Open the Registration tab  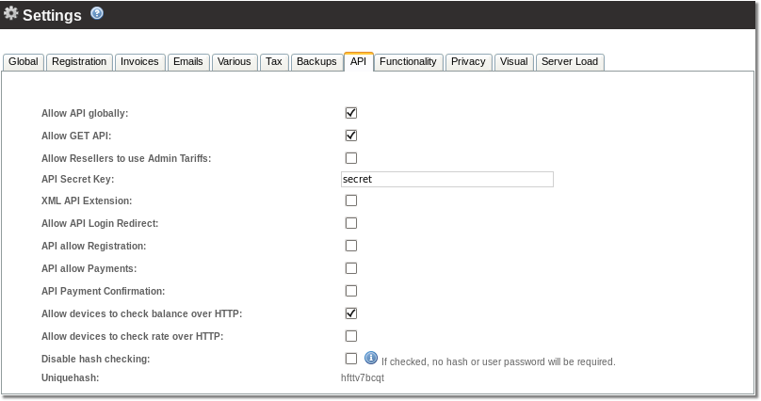pos(79,62)
